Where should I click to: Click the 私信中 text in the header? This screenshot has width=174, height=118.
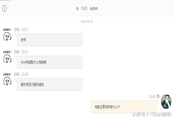[x=94, y=8]
